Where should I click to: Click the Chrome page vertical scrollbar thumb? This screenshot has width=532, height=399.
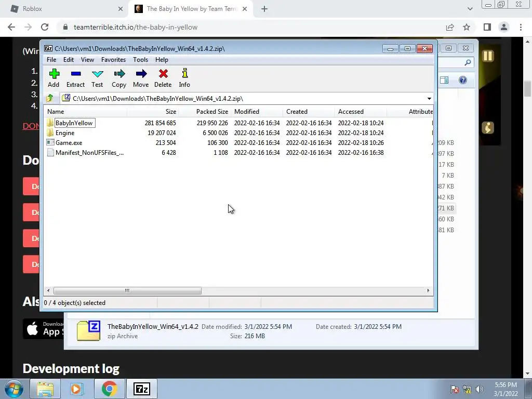point(528,89)
